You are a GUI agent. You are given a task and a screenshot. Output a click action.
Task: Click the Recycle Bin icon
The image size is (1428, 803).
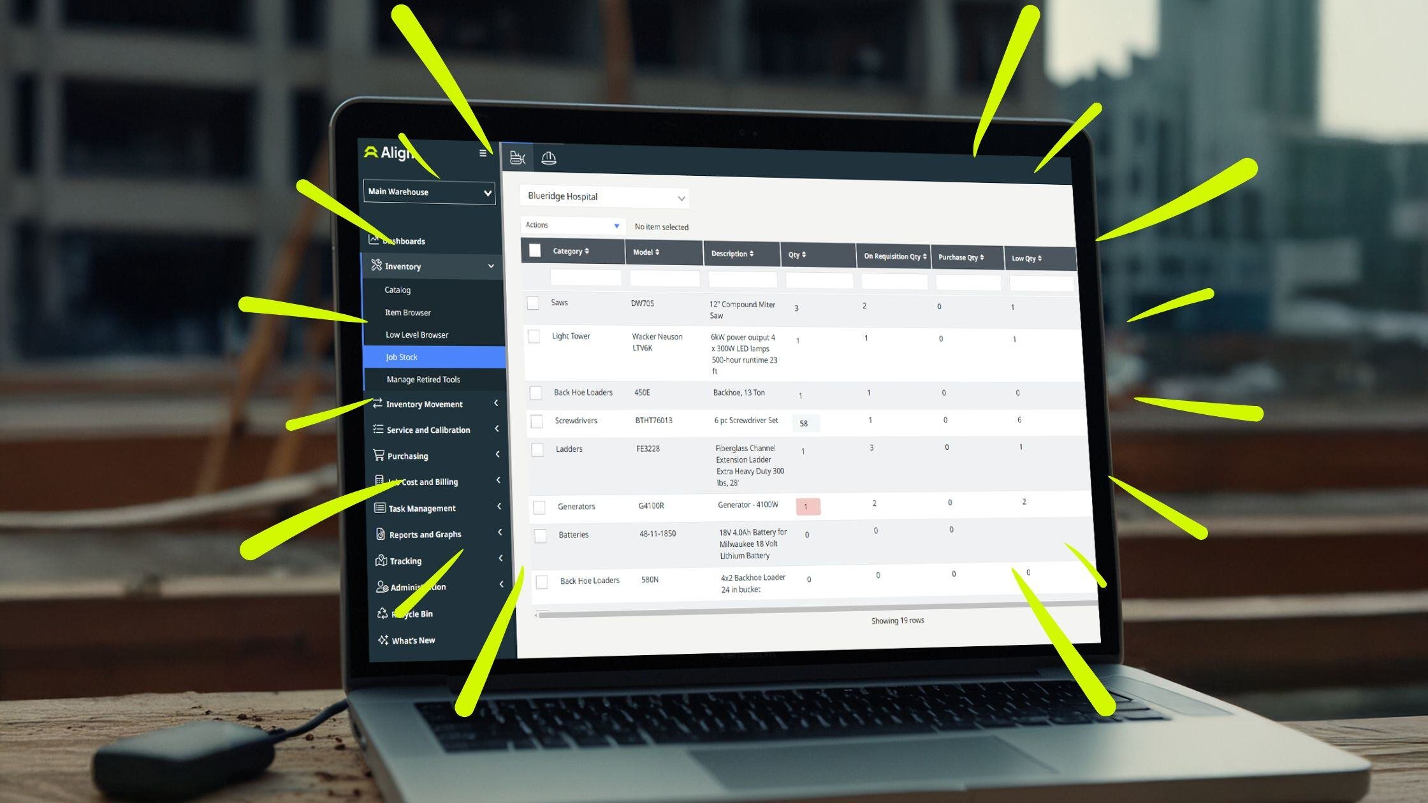click(381, 613)
